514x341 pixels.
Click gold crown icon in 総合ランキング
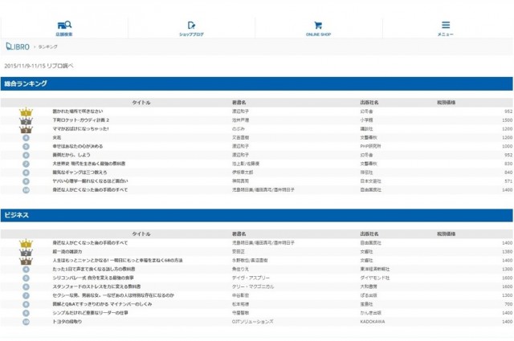[26, 111]
